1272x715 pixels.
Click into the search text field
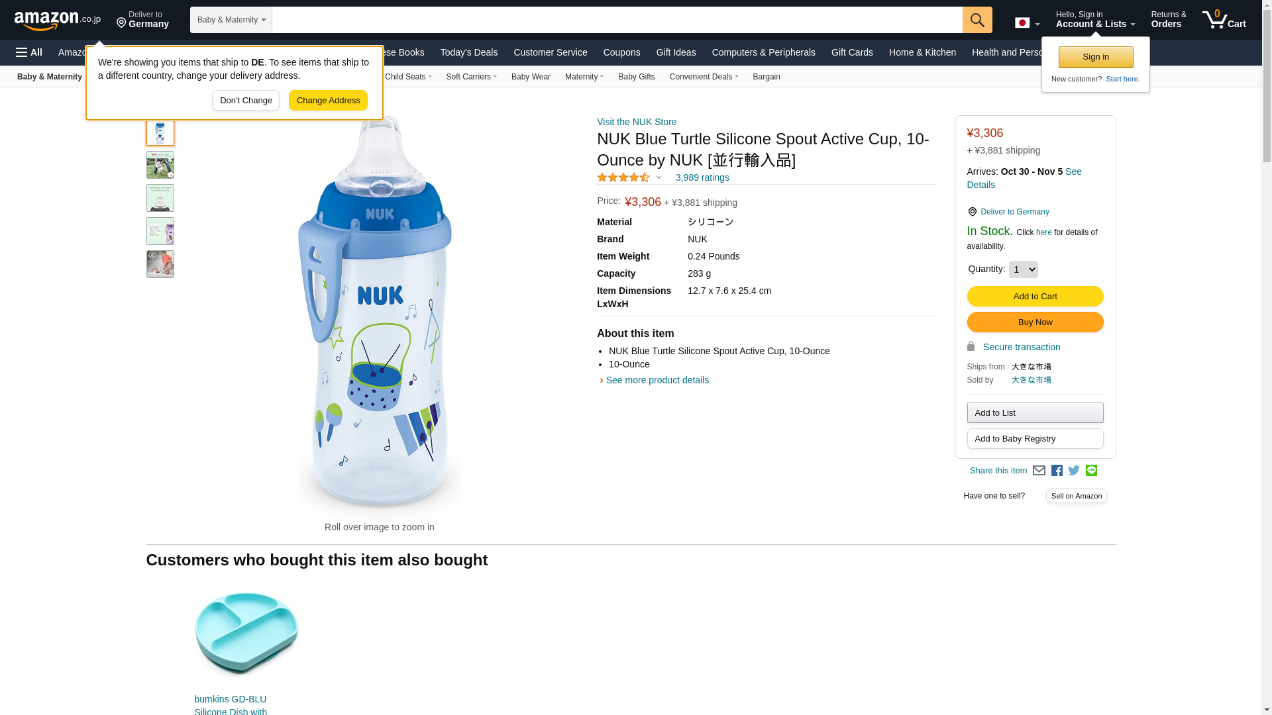pos(616,20)
